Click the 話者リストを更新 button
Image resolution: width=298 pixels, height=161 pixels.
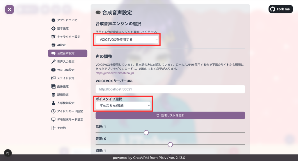[x=170, y=115]
